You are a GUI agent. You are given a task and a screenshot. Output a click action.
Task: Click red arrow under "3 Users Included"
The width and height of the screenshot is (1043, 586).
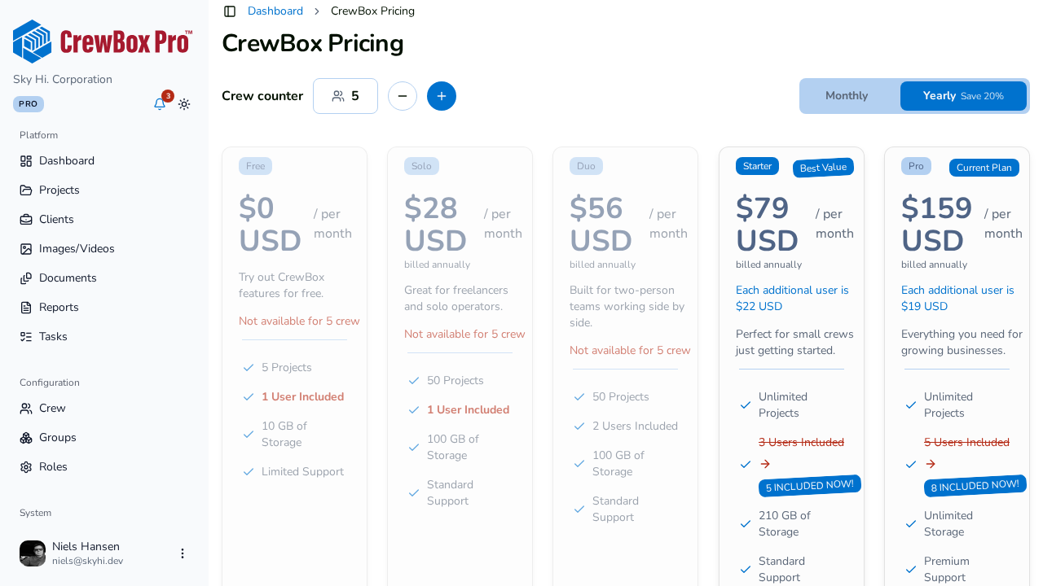point(765,464)
